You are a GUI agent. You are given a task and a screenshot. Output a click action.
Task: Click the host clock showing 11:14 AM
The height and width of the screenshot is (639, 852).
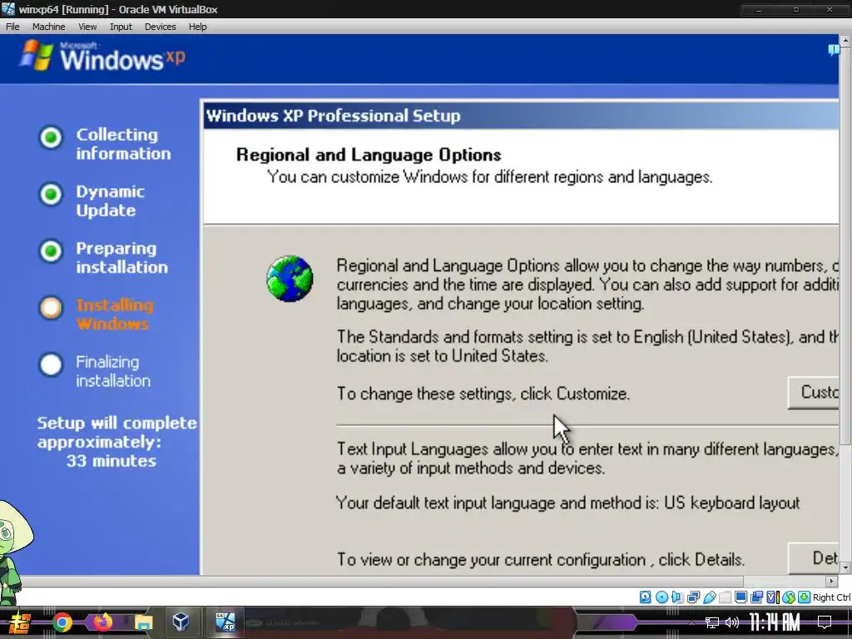click(775, 622)
